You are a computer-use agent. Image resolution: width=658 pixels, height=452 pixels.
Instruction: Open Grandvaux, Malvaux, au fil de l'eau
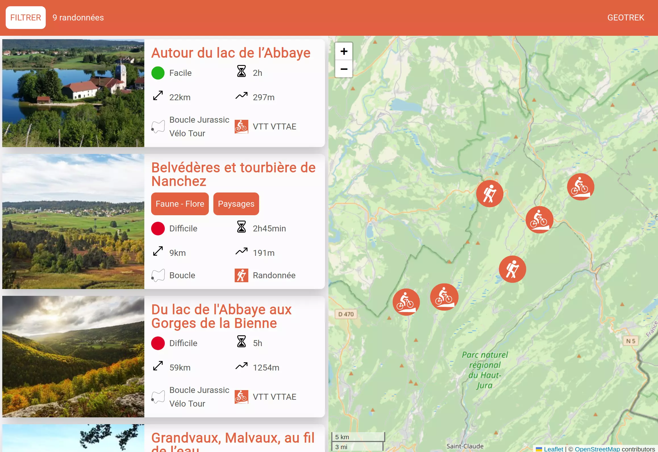point(233,441)
